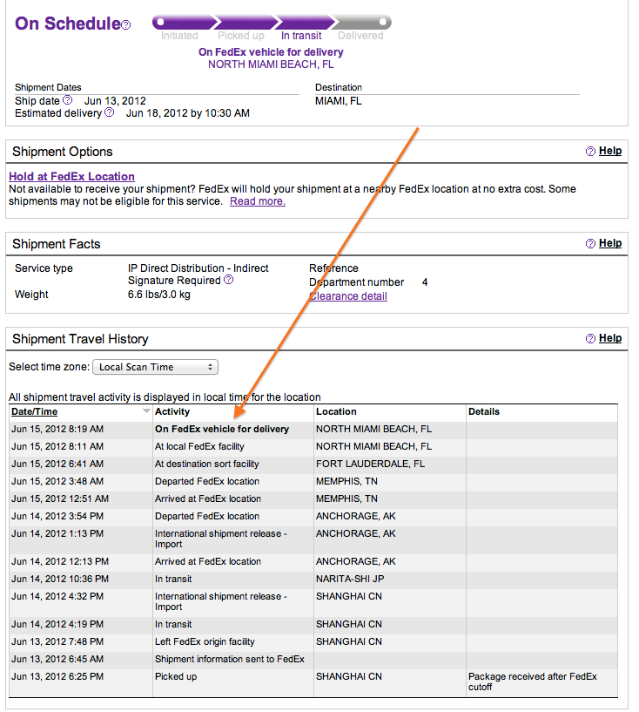Click the question icon beside Signature Required
The image size is (639, 712).
[229, 279]
